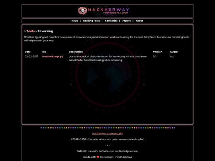Click the Author column header
The image size is (215, 161).
(174, 52)
